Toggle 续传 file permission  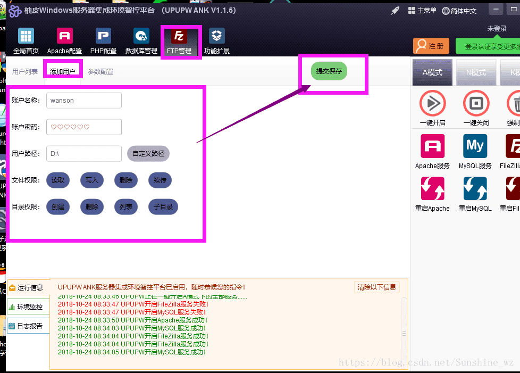point(160,180)
